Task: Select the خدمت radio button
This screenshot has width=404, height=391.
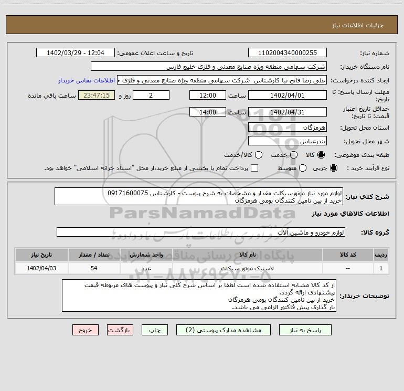Action: pos(294,155)
